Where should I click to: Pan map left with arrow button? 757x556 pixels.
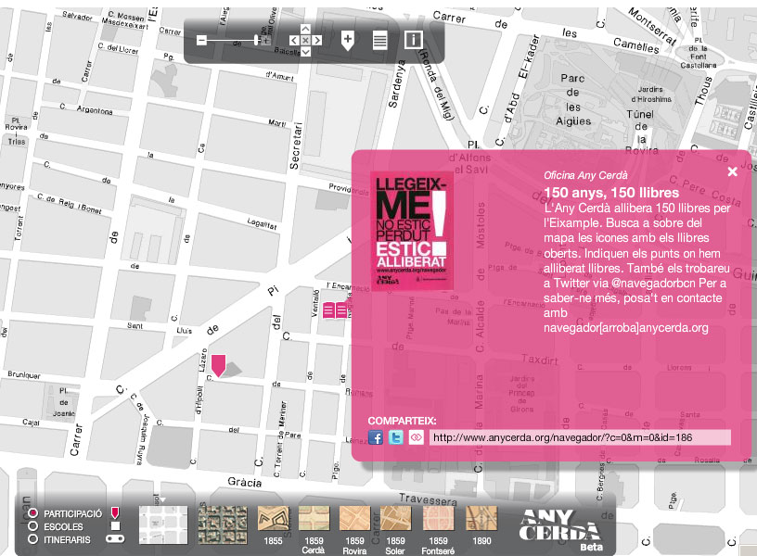pyautogui.click(x=293, y=41)
